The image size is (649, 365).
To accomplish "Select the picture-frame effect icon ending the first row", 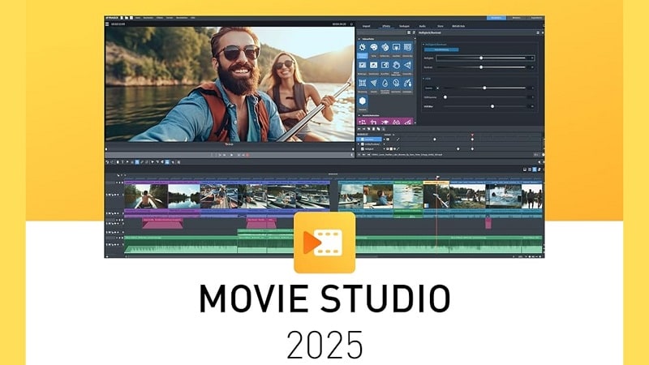I will 408,47.
